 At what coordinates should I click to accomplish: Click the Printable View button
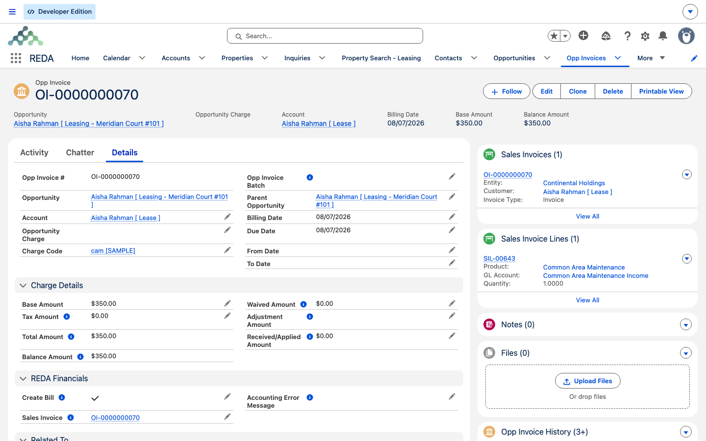click(x=661, y=92)
